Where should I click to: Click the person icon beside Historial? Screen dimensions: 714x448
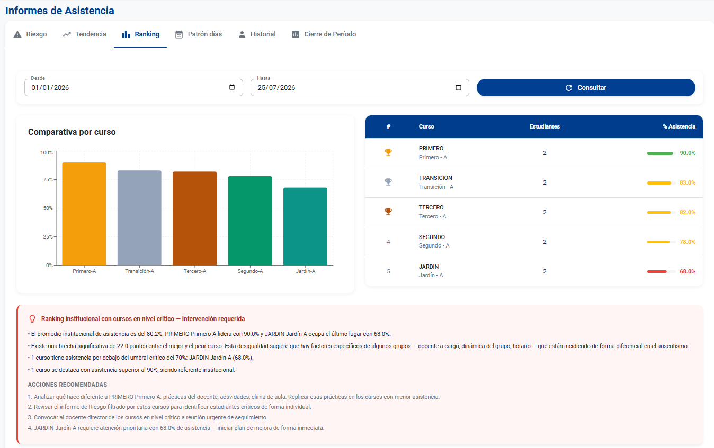point(242,34)
